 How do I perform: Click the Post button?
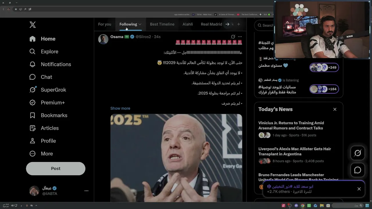(56, 168)
